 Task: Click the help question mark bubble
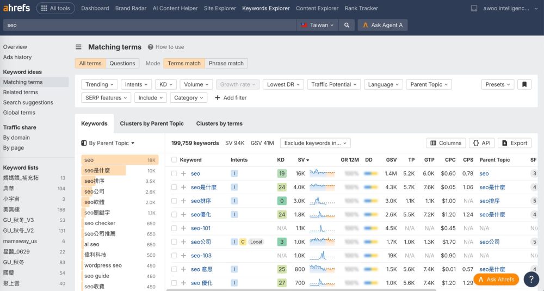[x=531, y=279]
